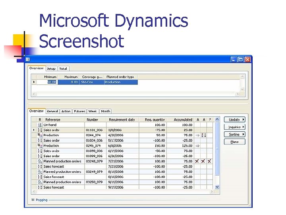Click the coverage grid scroll-right arrow
The height and width of the screenshot is (215, 286).
tap(237, 94)
